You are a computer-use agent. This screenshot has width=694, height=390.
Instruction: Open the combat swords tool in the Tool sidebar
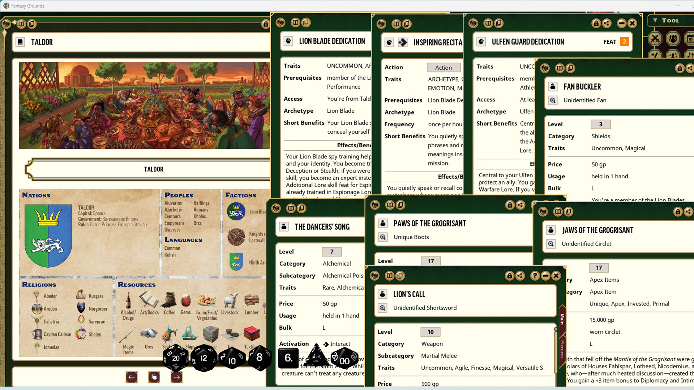coord(655,39)
